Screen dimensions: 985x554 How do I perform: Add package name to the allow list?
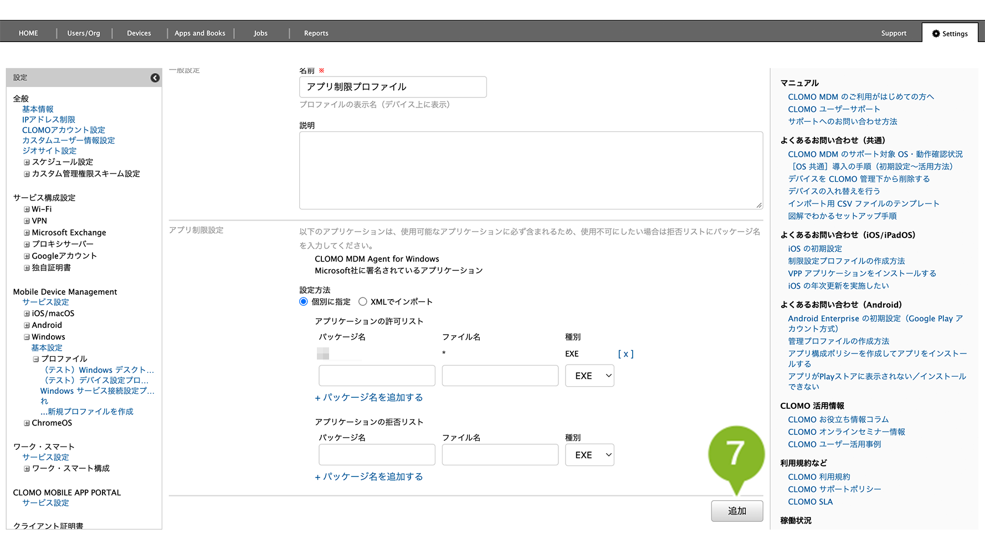(x=369, y=398)
